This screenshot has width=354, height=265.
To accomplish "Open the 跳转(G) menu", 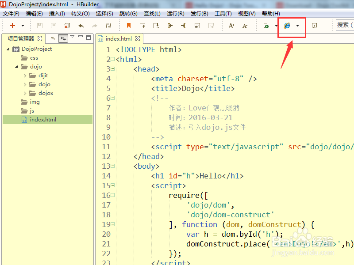I will (x=128, y=14).
